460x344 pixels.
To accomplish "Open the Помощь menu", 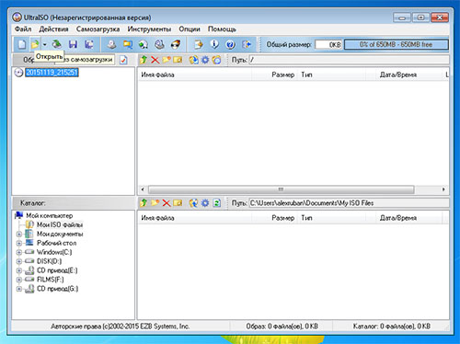I will [222, 29].
